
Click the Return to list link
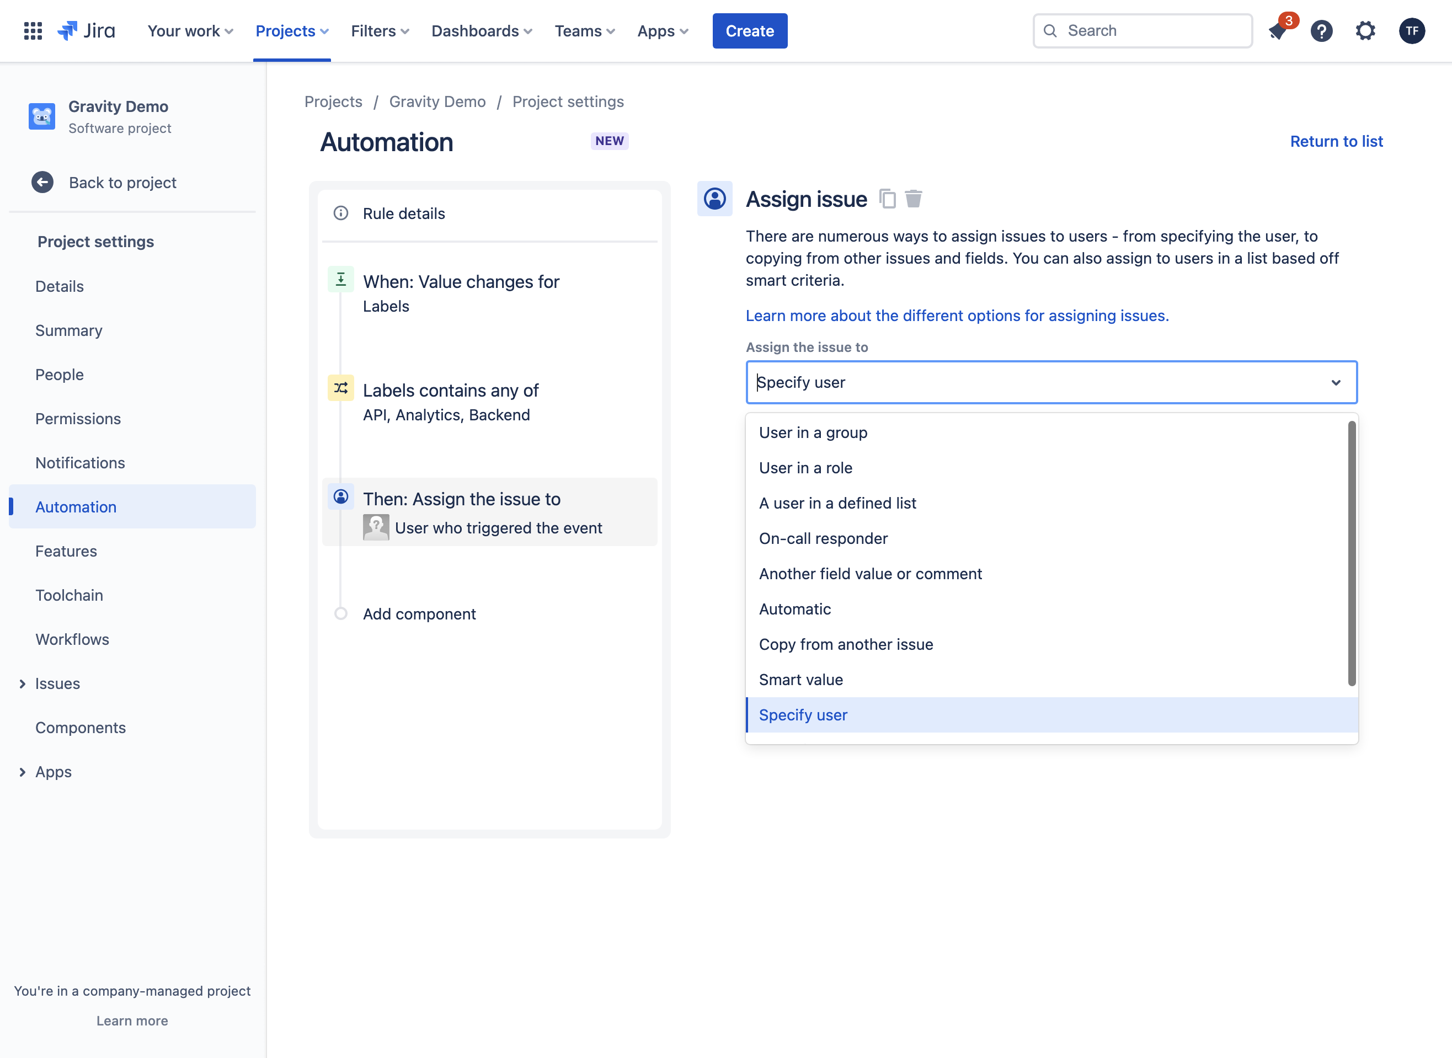point(1336,142)
